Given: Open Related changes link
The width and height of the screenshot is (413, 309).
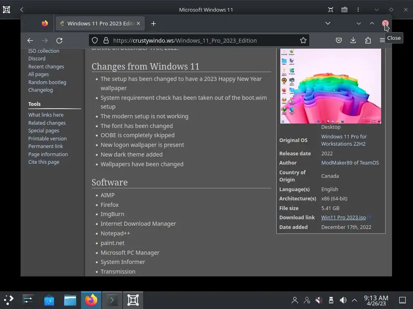Looking at the screenshot, I should point(47,123).
